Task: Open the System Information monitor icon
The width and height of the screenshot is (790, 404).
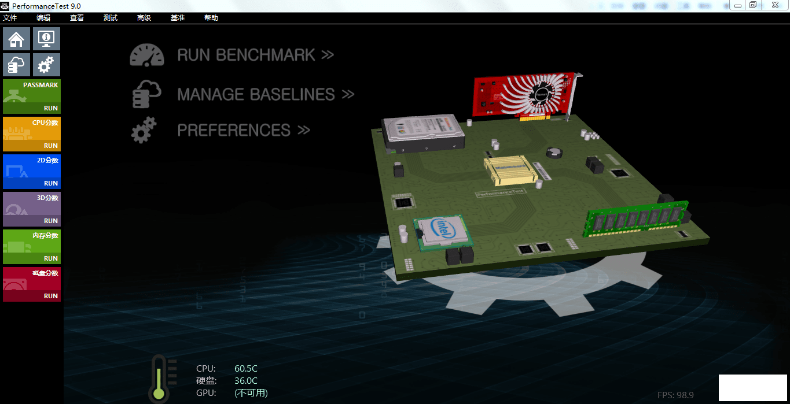Action: tap(46, 39)
